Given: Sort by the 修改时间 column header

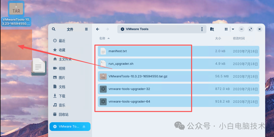Looking at the screenshot, I should tap(239, 38).
